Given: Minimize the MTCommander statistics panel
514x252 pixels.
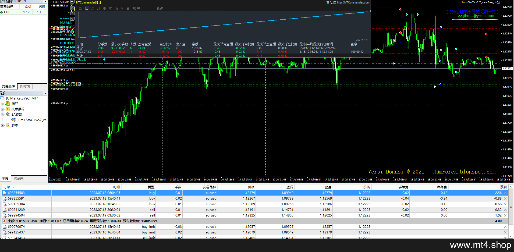Looking at the screenshot, I should click(x=72, y=2).
